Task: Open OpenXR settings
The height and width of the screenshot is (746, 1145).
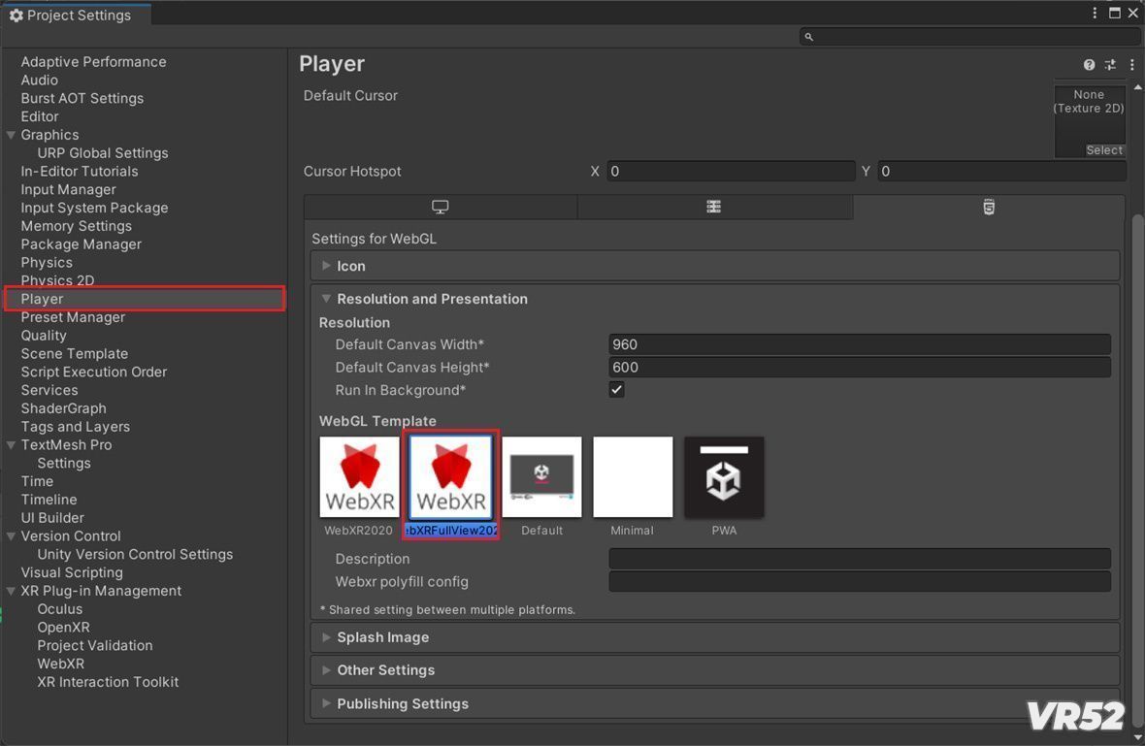Action: (x=63, y=628)
